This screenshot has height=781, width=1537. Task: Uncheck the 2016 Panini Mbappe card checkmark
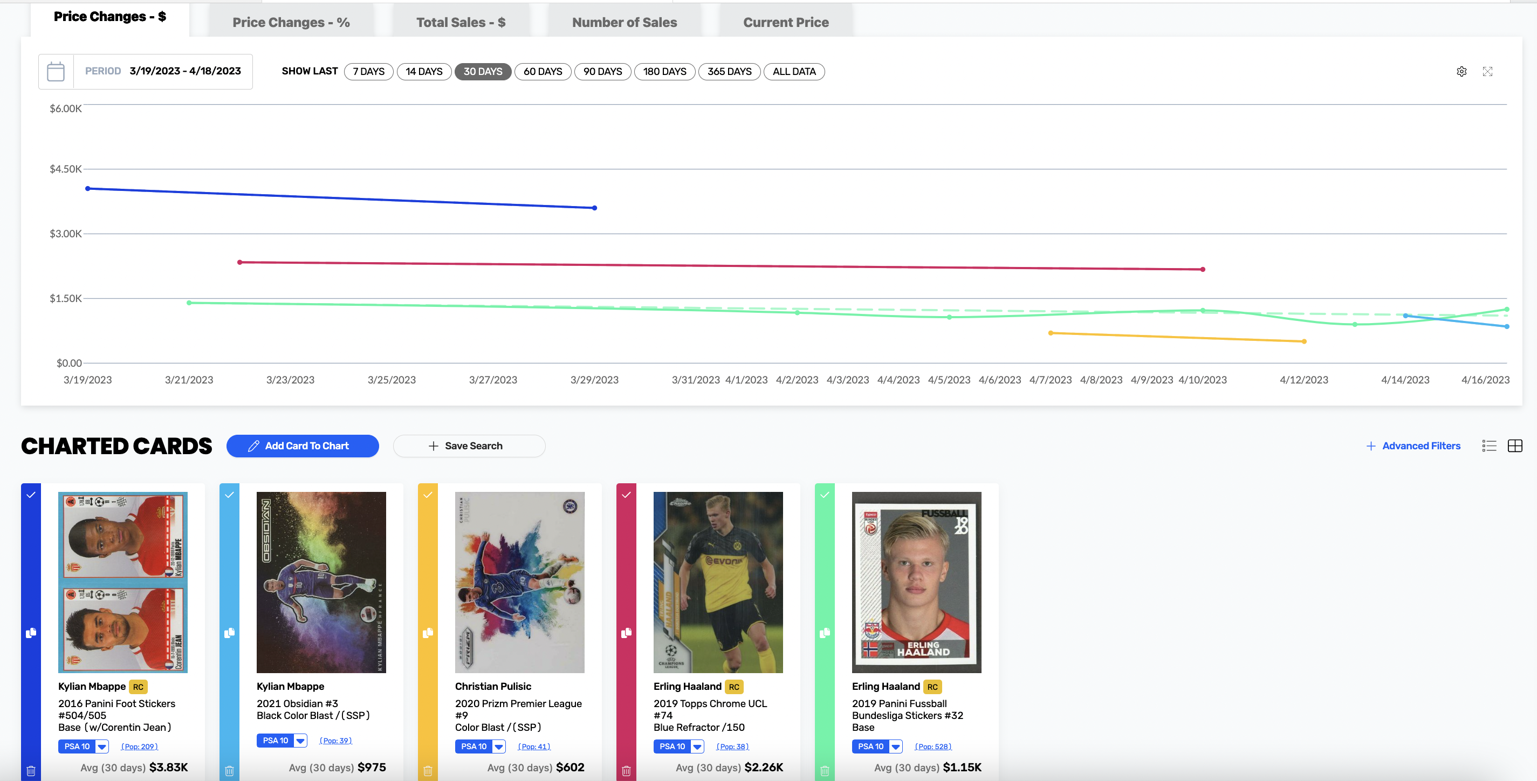31,495
